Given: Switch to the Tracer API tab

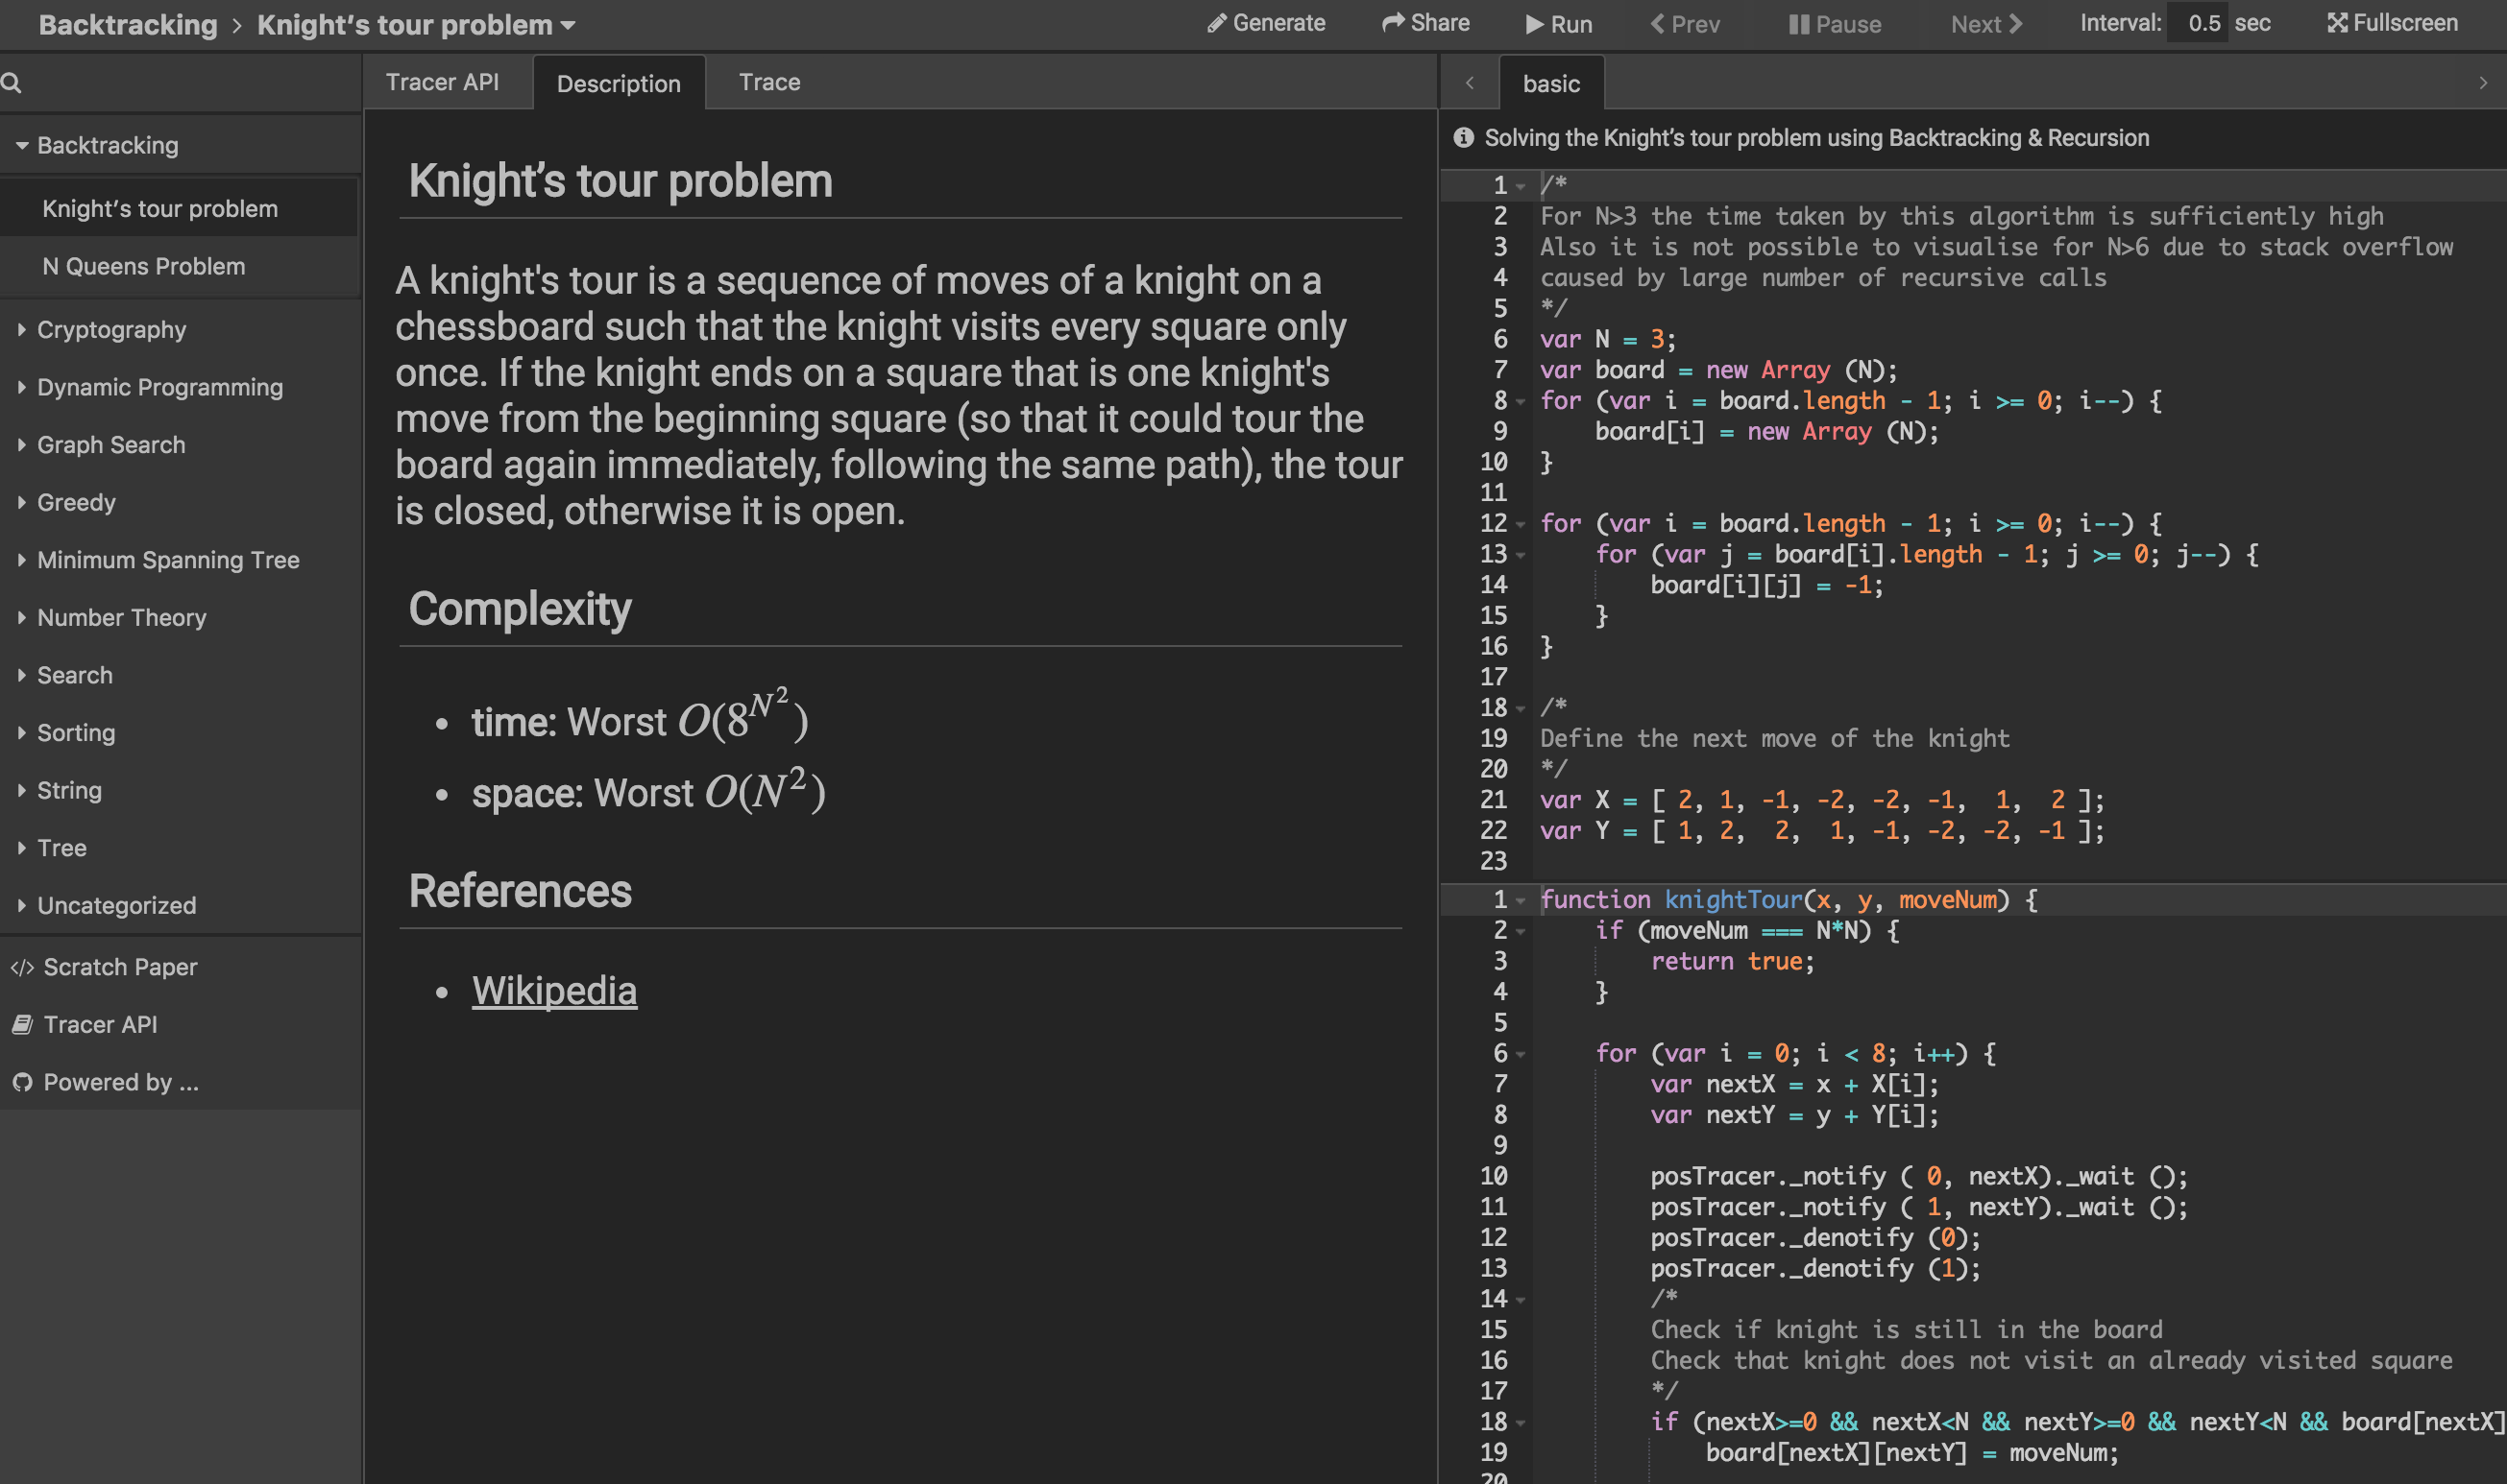Looking at the screenshot, I should pyautogui.click(x=442, y=82).
